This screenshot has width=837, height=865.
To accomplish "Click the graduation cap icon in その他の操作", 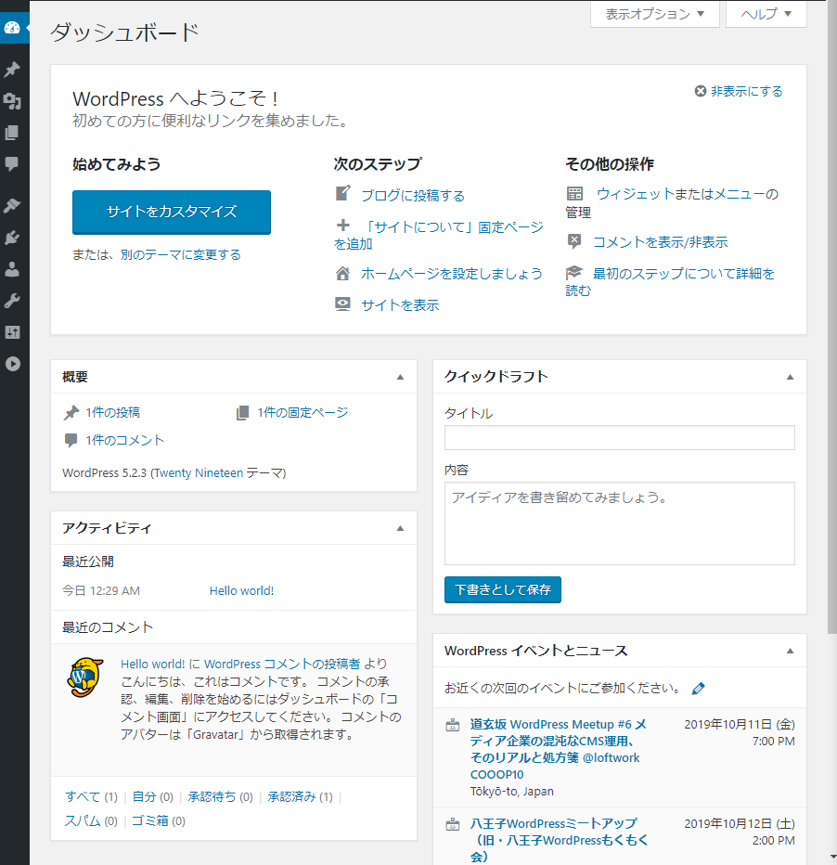I will click(x=574, y=273).
